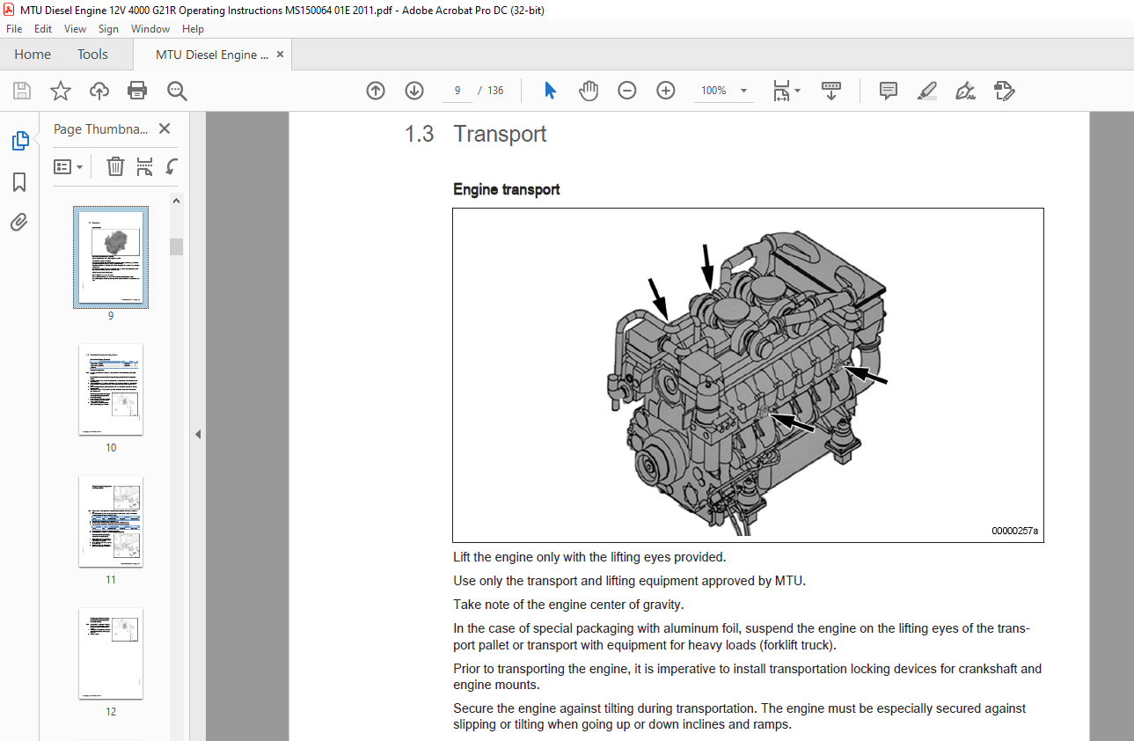Click the scrolling mode download-style icon
Viewport: 1134px width, 741px height.
point(831,91)
